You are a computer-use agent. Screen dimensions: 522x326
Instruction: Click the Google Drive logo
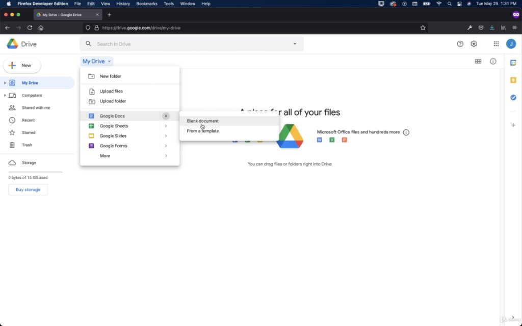(x=12, y=44)
